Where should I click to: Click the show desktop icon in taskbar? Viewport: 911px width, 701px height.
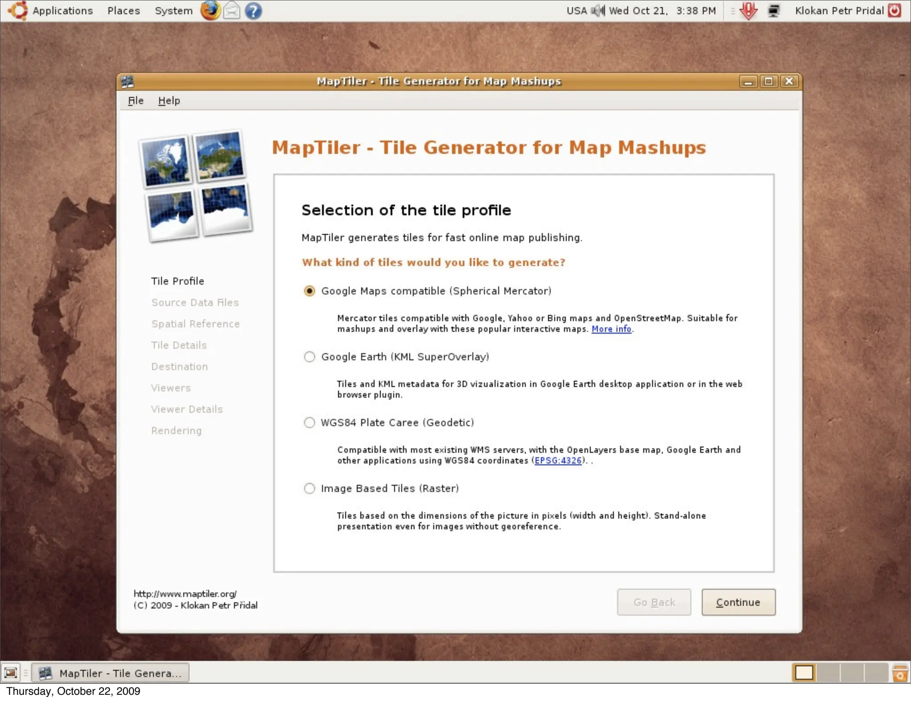click(x=11, y=673)
